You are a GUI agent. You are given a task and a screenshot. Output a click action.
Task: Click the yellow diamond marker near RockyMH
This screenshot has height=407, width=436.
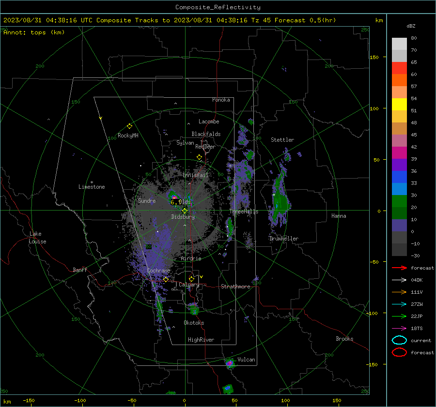coord(129,126)
